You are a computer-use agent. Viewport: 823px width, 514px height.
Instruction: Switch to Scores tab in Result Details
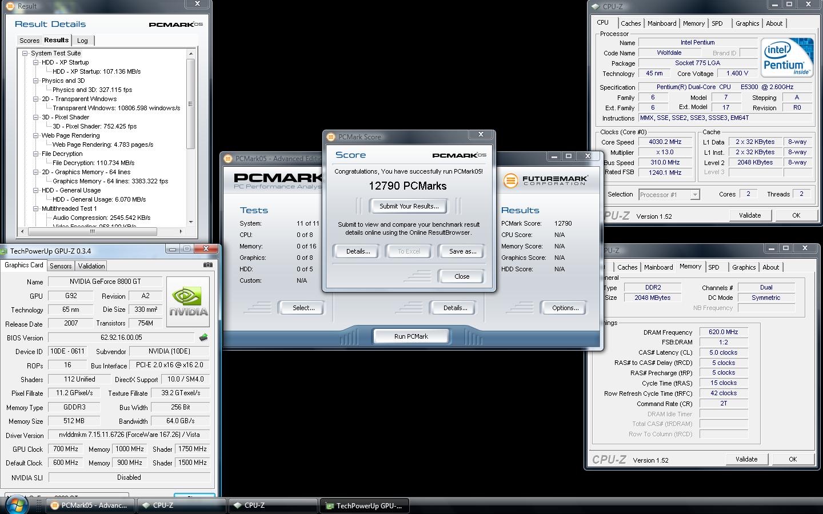(29, 41)
